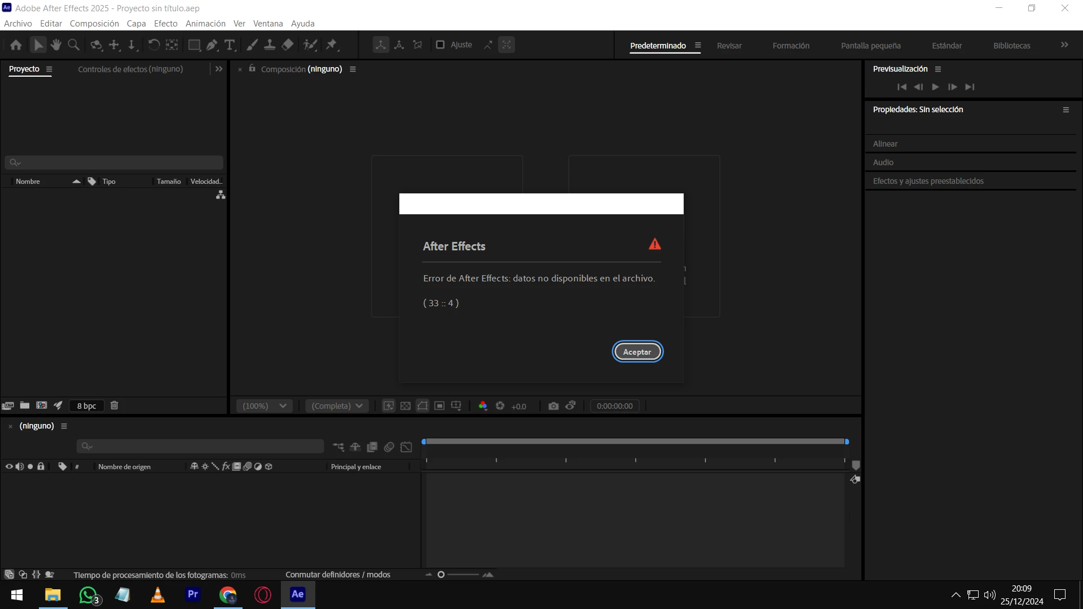Select the Type tool

(x=230, y=45)
